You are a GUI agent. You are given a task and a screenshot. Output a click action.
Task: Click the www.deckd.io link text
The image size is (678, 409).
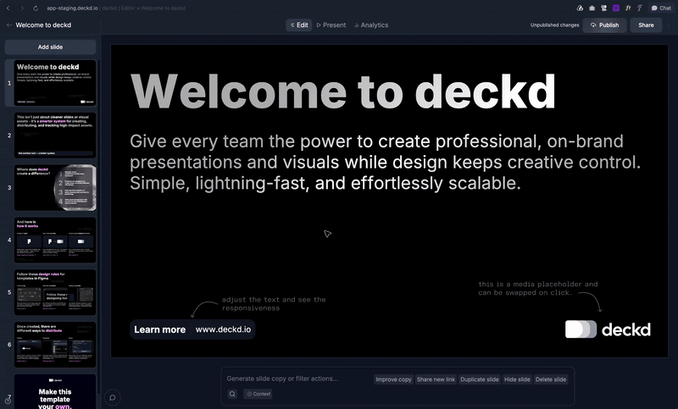coord(223,329)
